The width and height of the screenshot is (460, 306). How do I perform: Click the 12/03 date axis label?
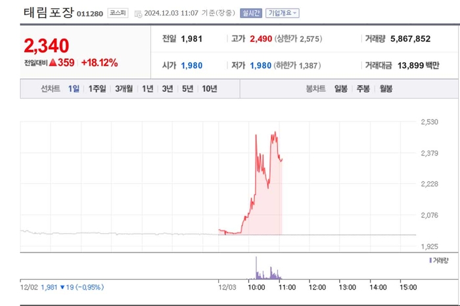point(227,287)
